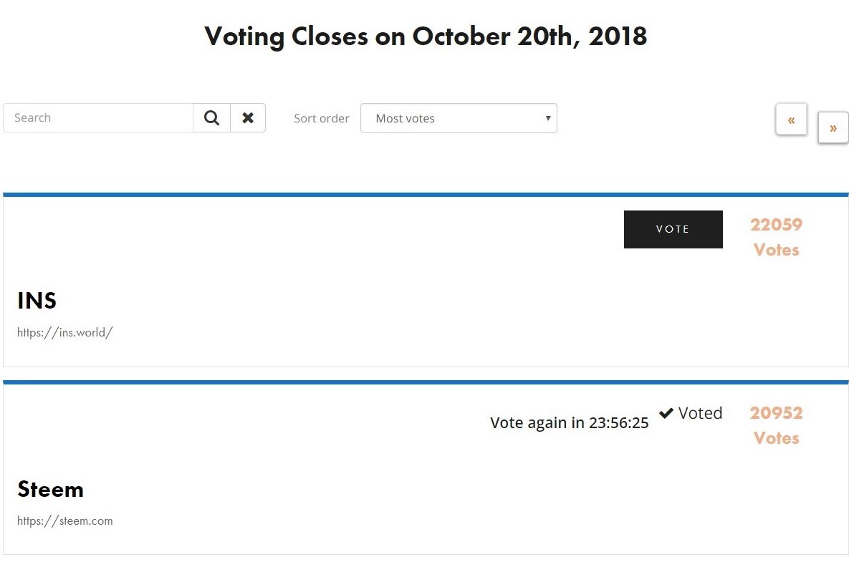This screenshot has width=849, height=562.
Task: Select the INS entry title
Action: pos(37,301)
